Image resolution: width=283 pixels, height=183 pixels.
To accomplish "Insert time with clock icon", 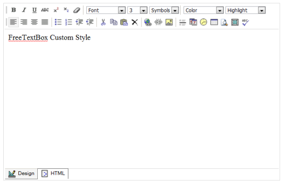I will (x=203, y=22).
